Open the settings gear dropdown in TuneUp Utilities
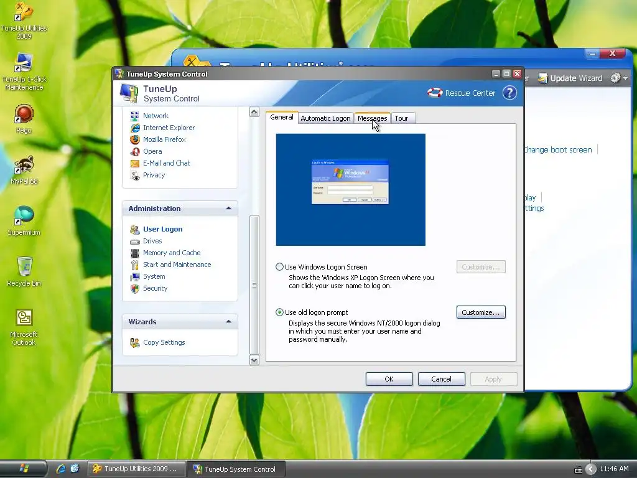The width and height of the screenshot is (637, 478). (x=619, y=78)
